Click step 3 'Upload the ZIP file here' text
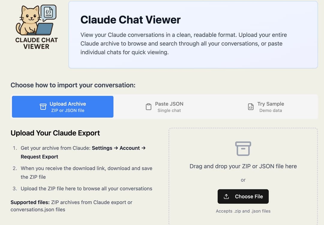 click(x=86, y=189)
